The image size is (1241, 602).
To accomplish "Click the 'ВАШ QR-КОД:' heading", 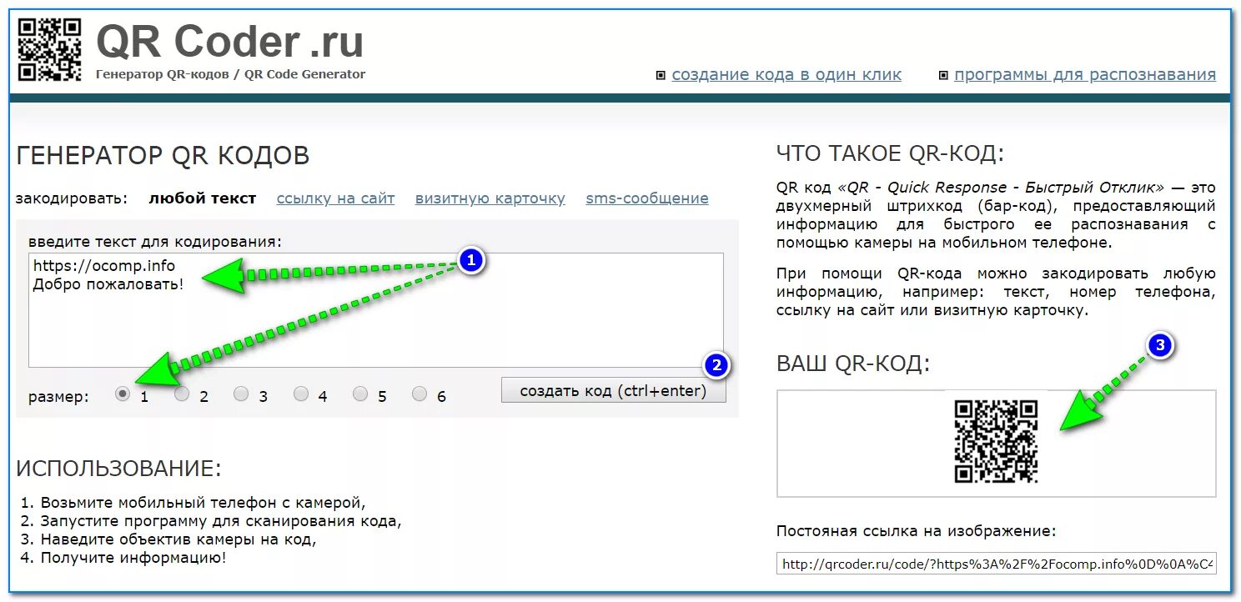I will point(853,364).
